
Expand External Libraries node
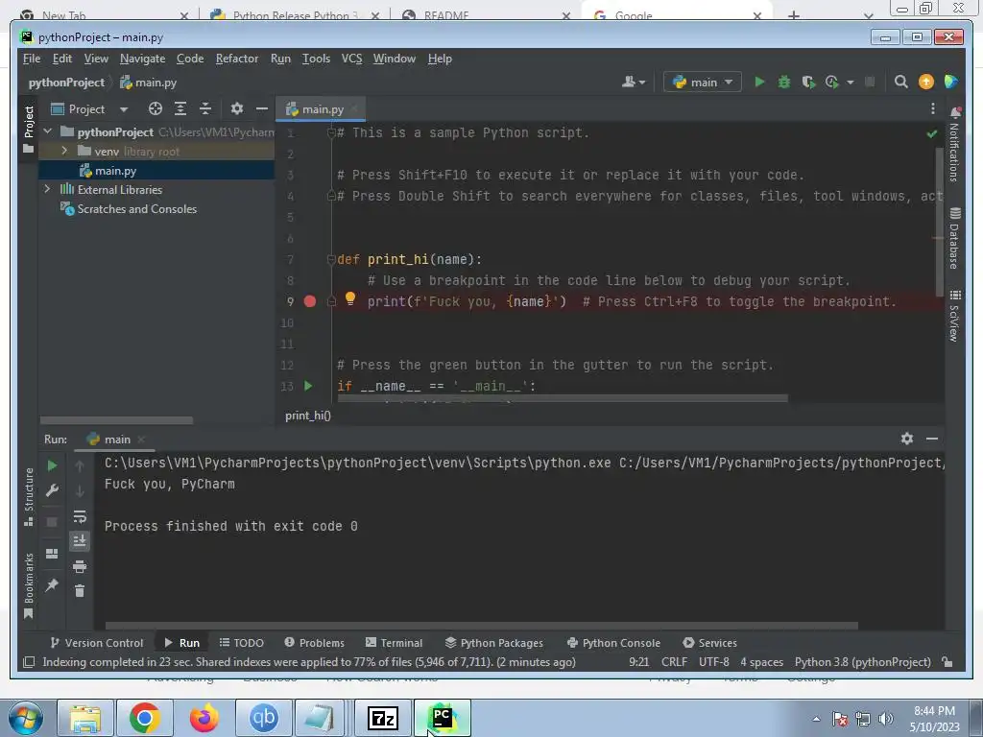pyautogui.click(x=48, y=189)
